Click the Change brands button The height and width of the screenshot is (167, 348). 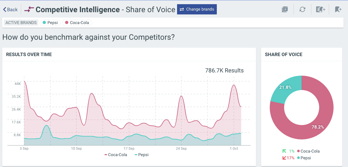pos(197,9)
